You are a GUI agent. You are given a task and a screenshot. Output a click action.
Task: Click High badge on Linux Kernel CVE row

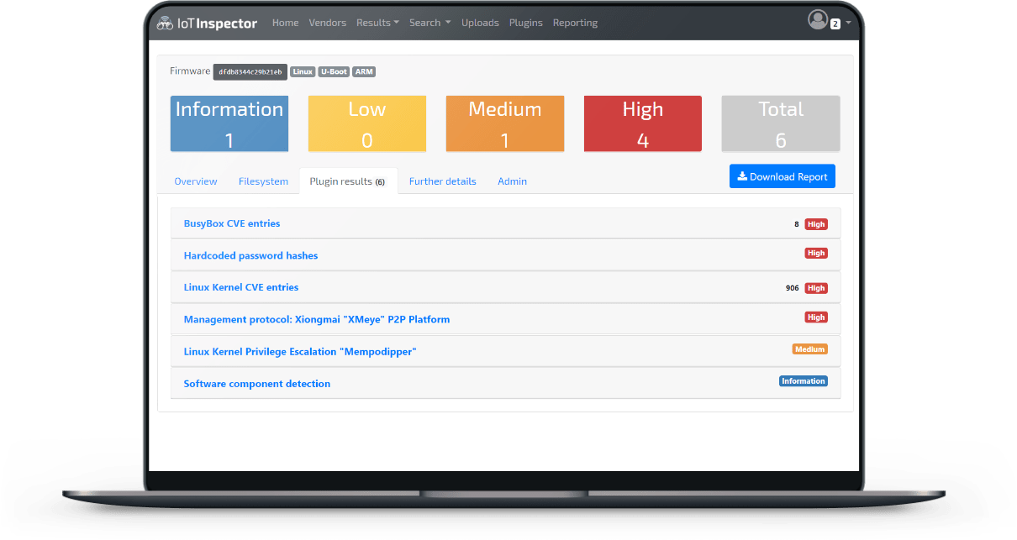coord(816,288)
